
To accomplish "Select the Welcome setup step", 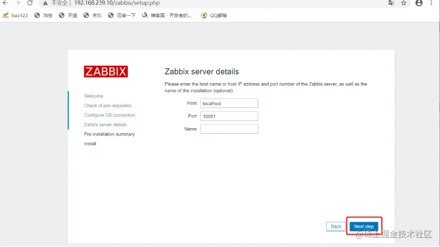I will pyautogui.click(x=94, y=96).
